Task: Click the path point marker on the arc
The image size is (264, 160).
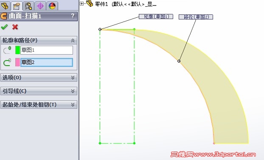Action: tap(179, 61)
